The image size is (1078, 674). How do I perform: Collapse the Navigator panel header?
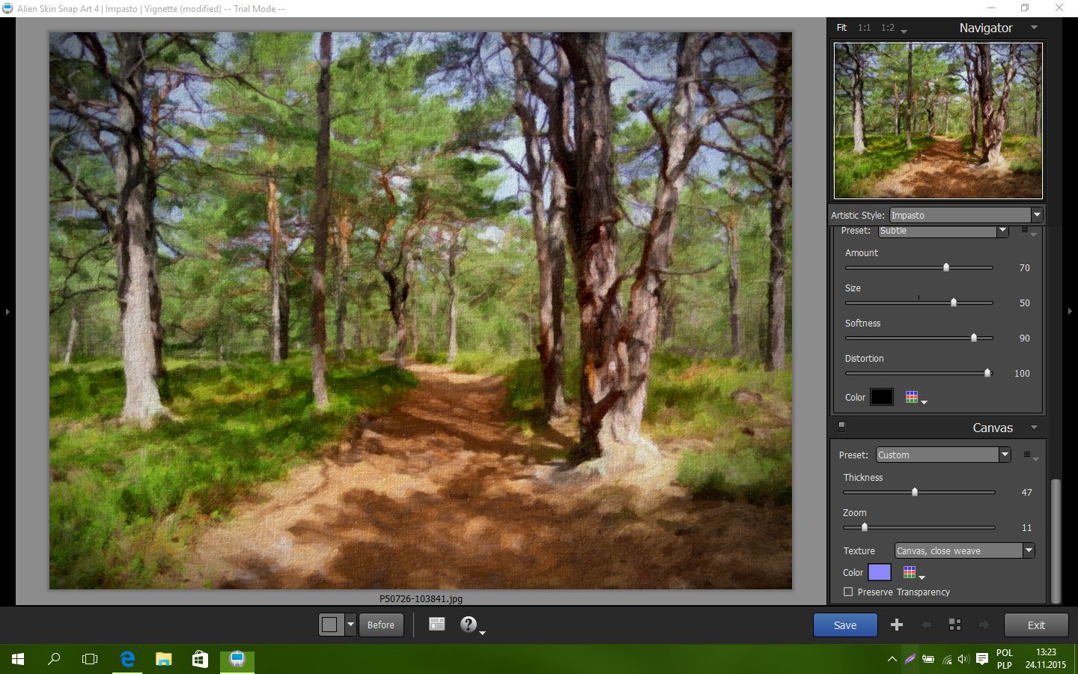1034,28
